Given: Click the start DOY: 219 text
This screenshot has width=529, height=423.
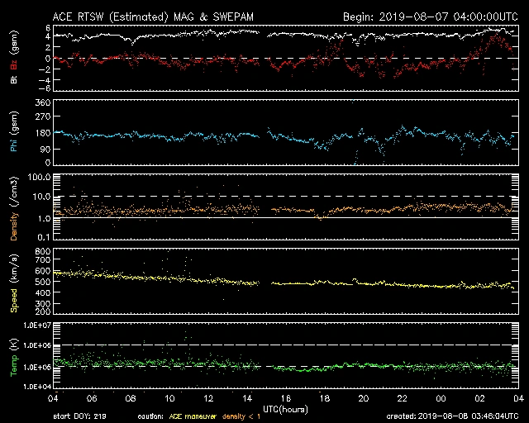Looking at the screenshot, I should [x=80, y=416].
